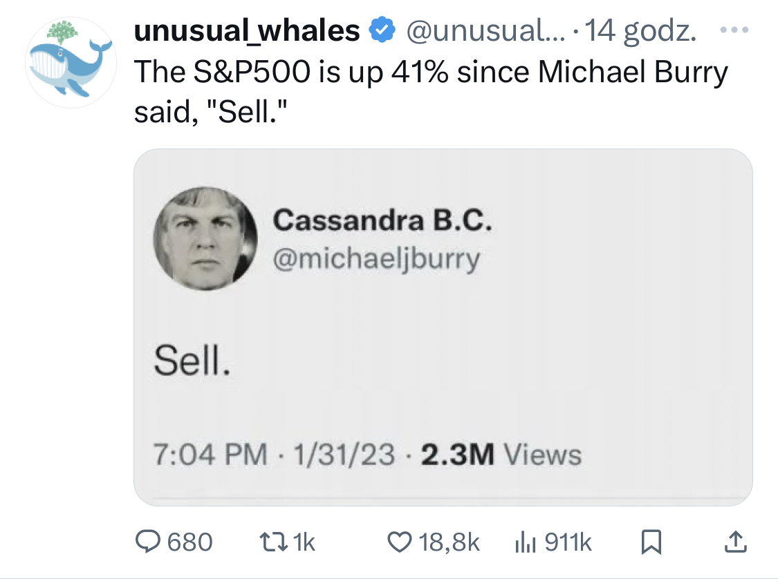Open view analytics bar chart icon
Viewport: 778px width, 579px height.
(x=526, y=542)
